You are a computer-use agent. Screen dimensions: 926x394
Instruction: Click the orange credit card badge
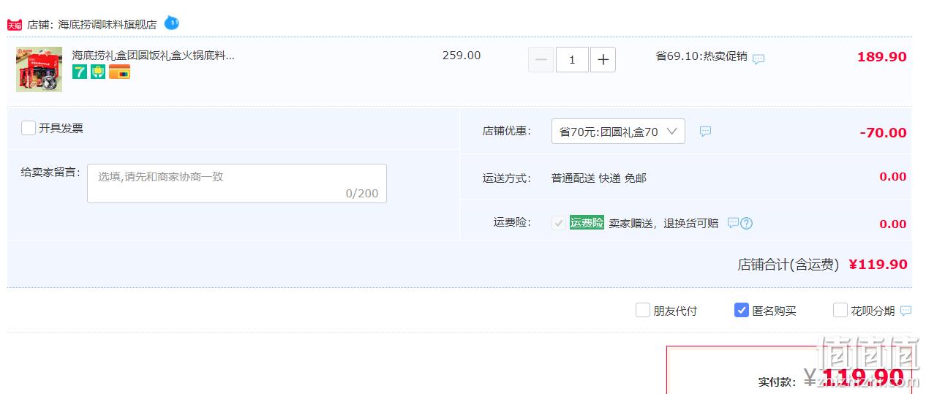119,72
